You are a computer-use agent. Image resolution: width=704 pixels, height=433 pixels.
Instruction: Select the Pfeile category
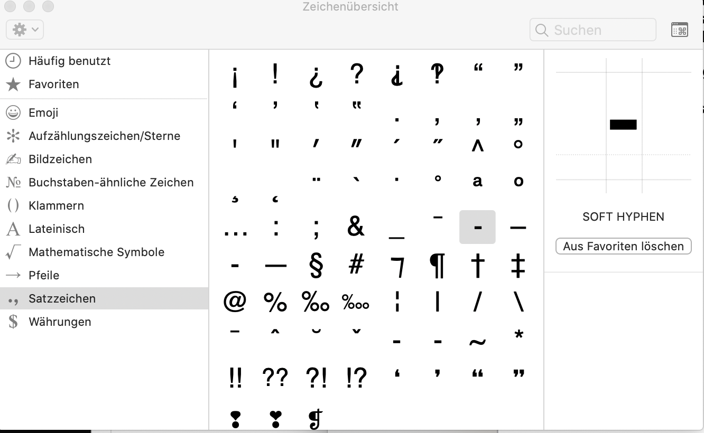[x=104, y=275]
